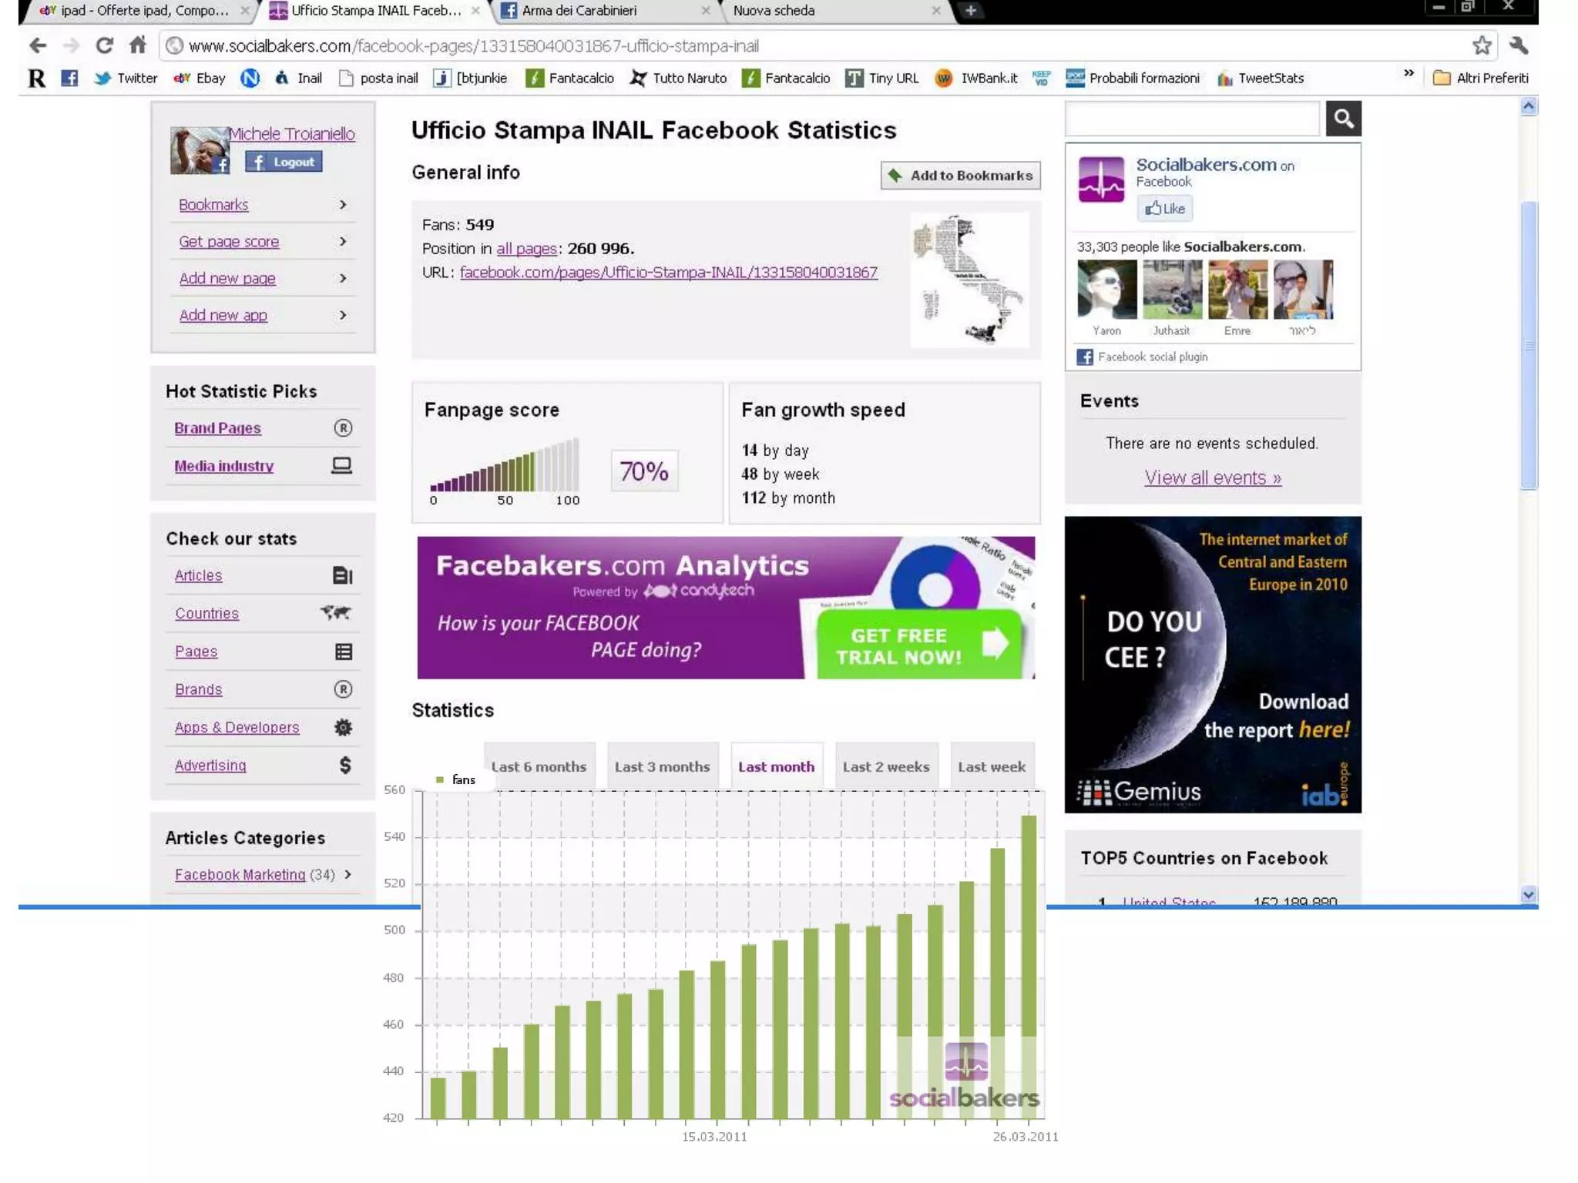Click the Facebook Logout button
The image size is (1578, 1183).
click(x=284, y=162)
